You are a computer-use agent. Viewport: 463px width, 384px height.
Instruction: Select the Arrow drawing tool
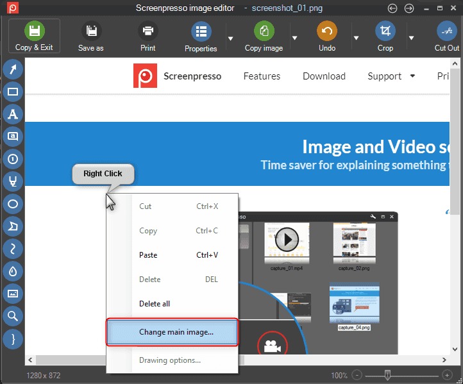[x=13, y=69]
